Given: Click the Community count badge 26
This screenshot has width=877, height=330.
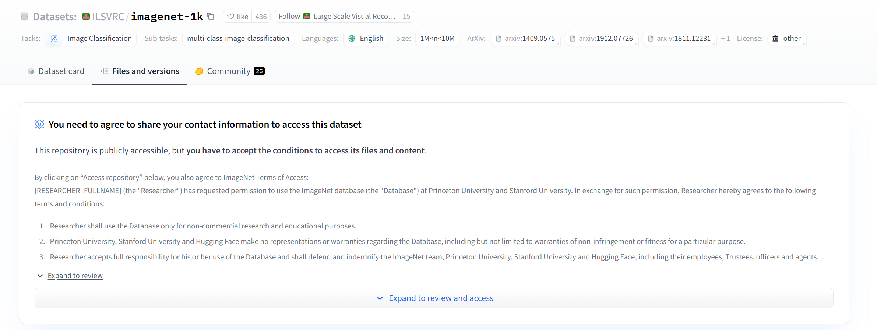Looking at the screenshot, I should 259,71.
